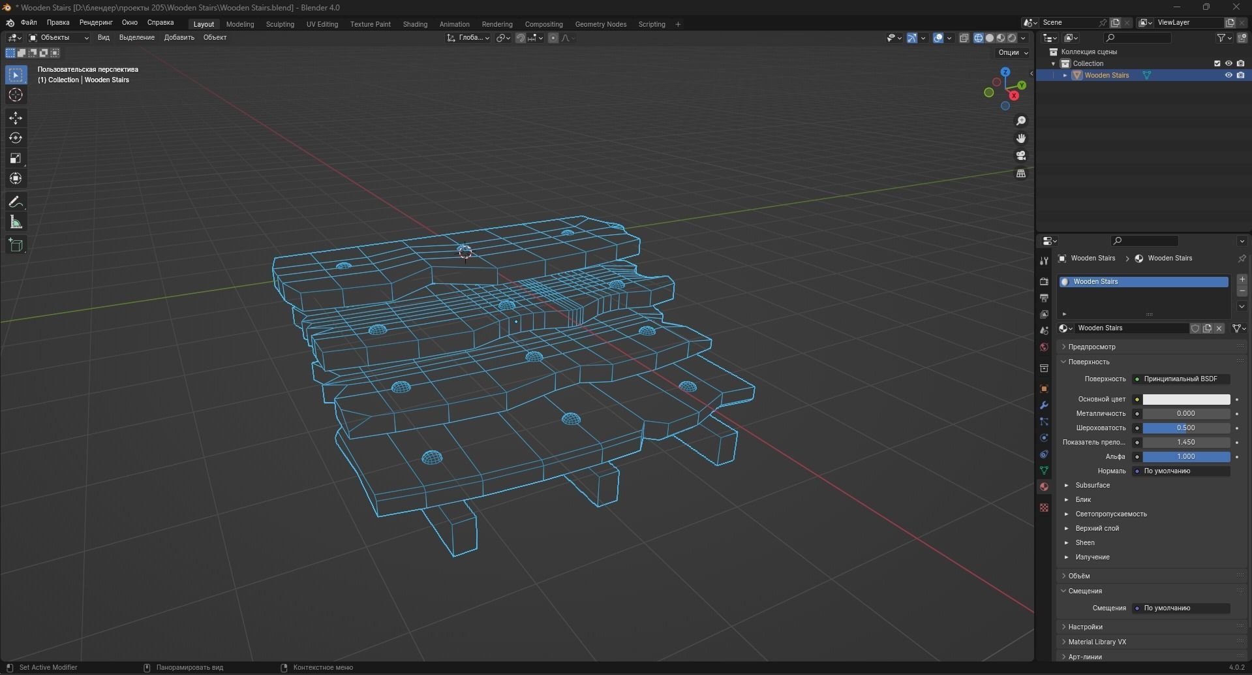The image size is (1252, 675).
Task: Switch to wireframe viewport shading
Action: point(979,38)
